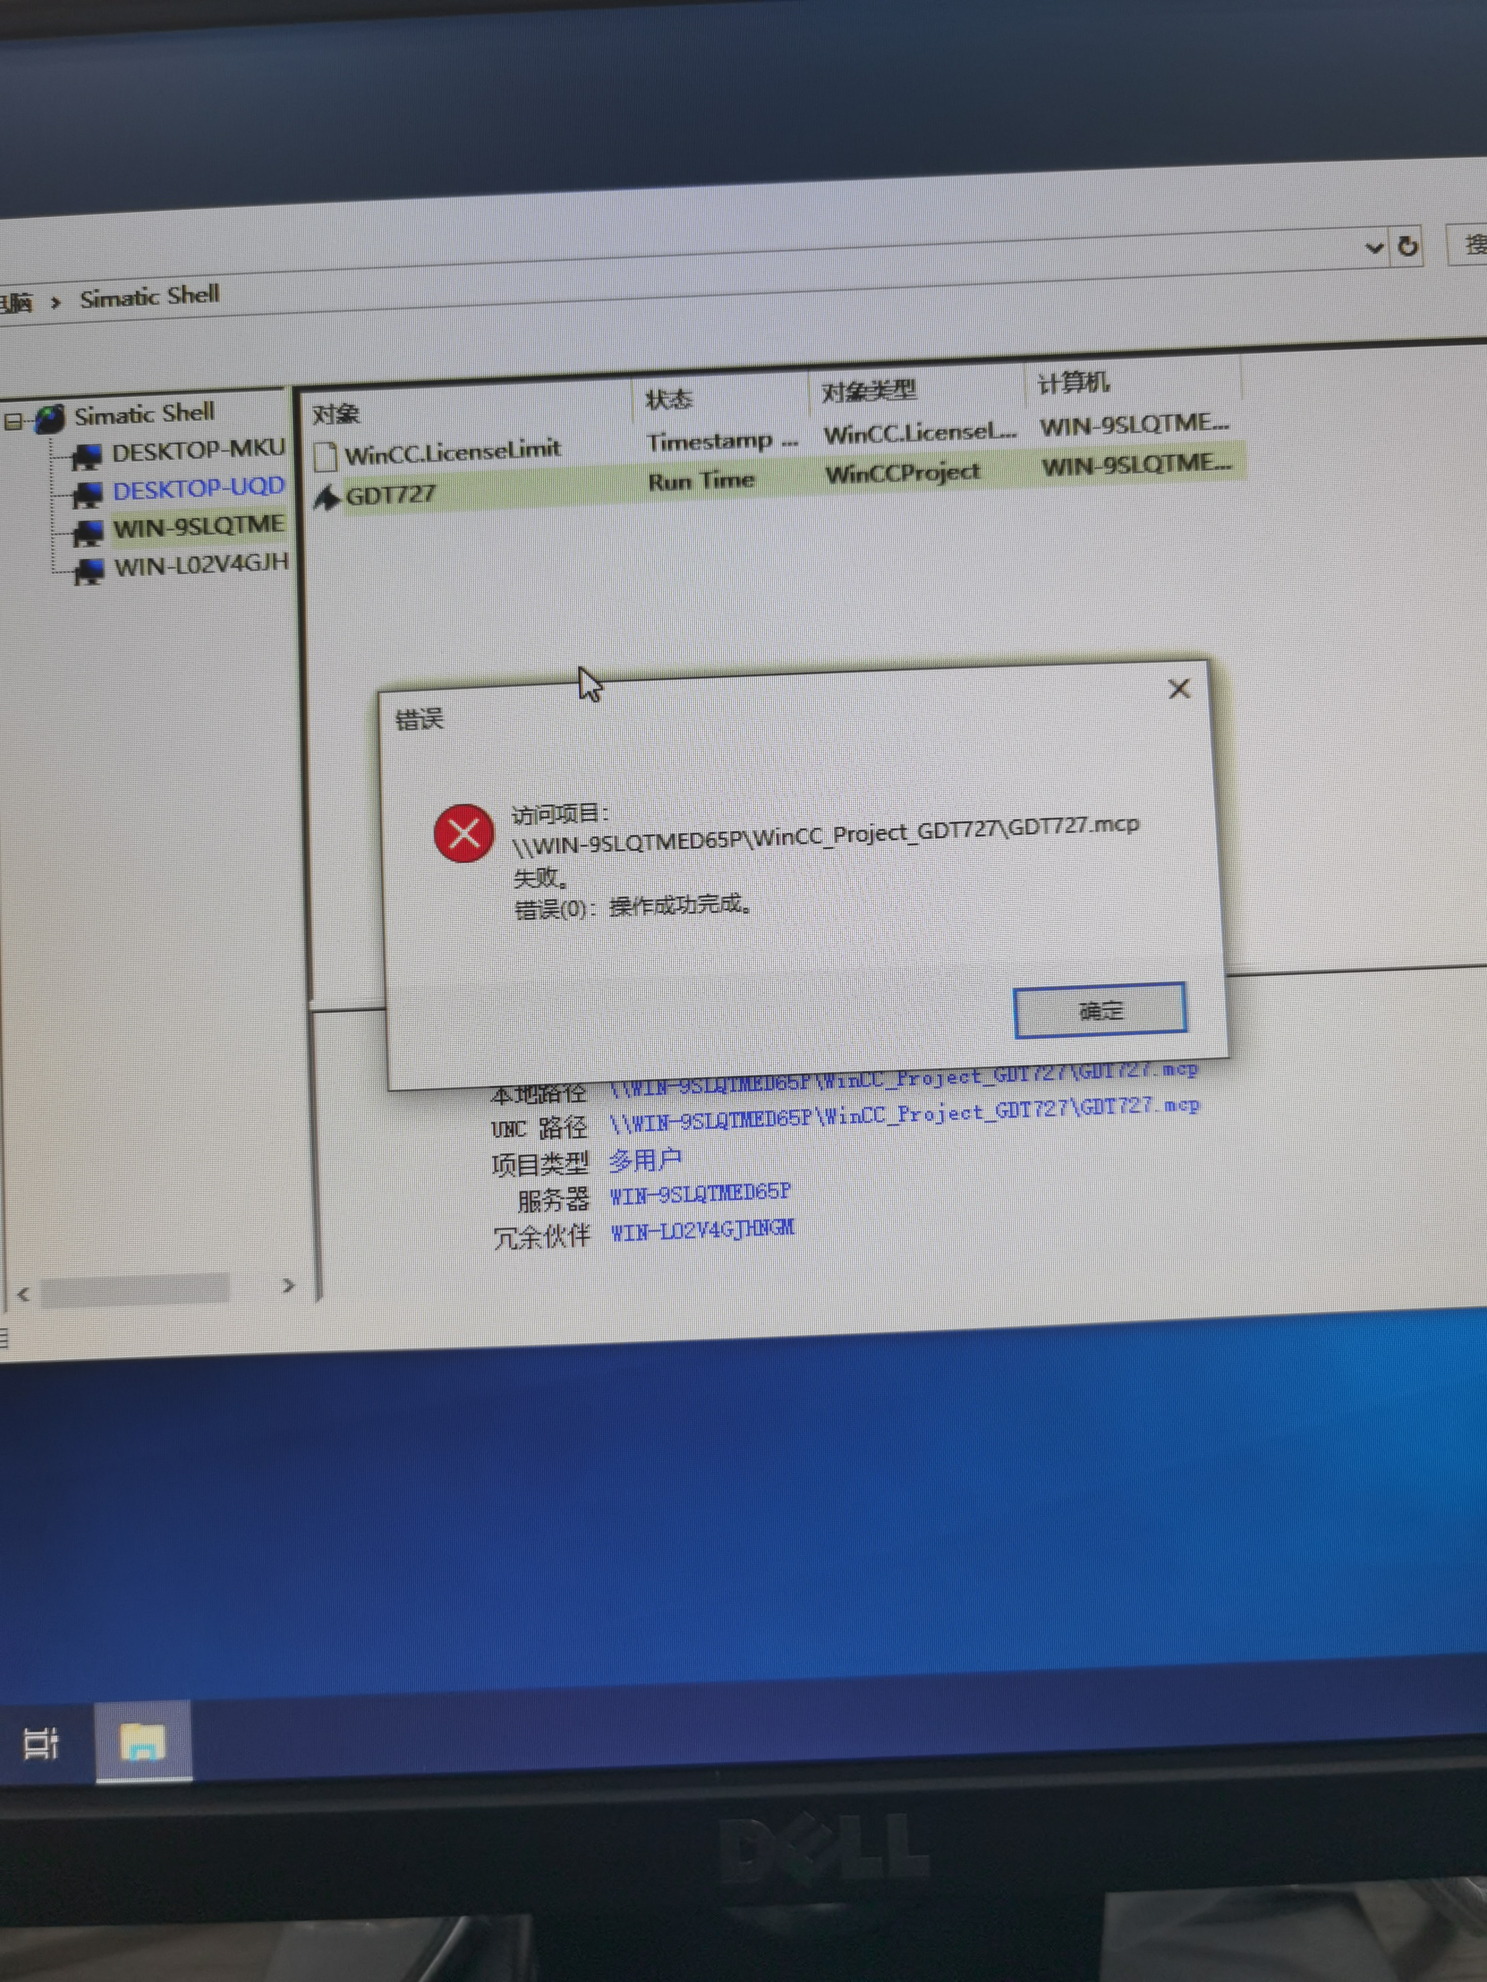Open Task View on the taskbar

coord(40,1743)
